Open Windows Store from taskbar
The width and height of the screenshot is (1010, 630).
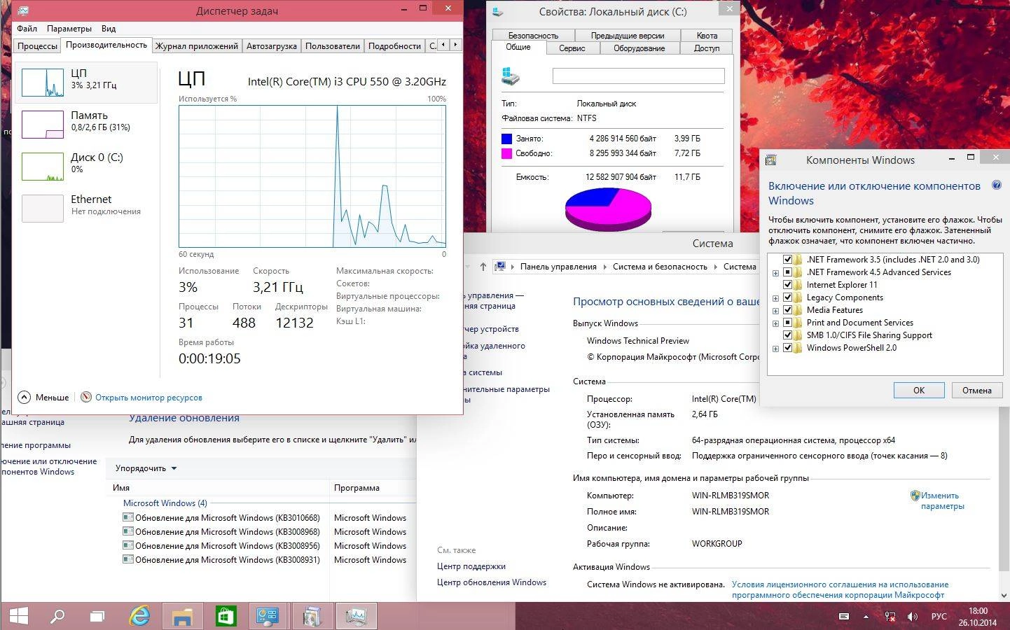pyautogui.click(x=226, y=617)
